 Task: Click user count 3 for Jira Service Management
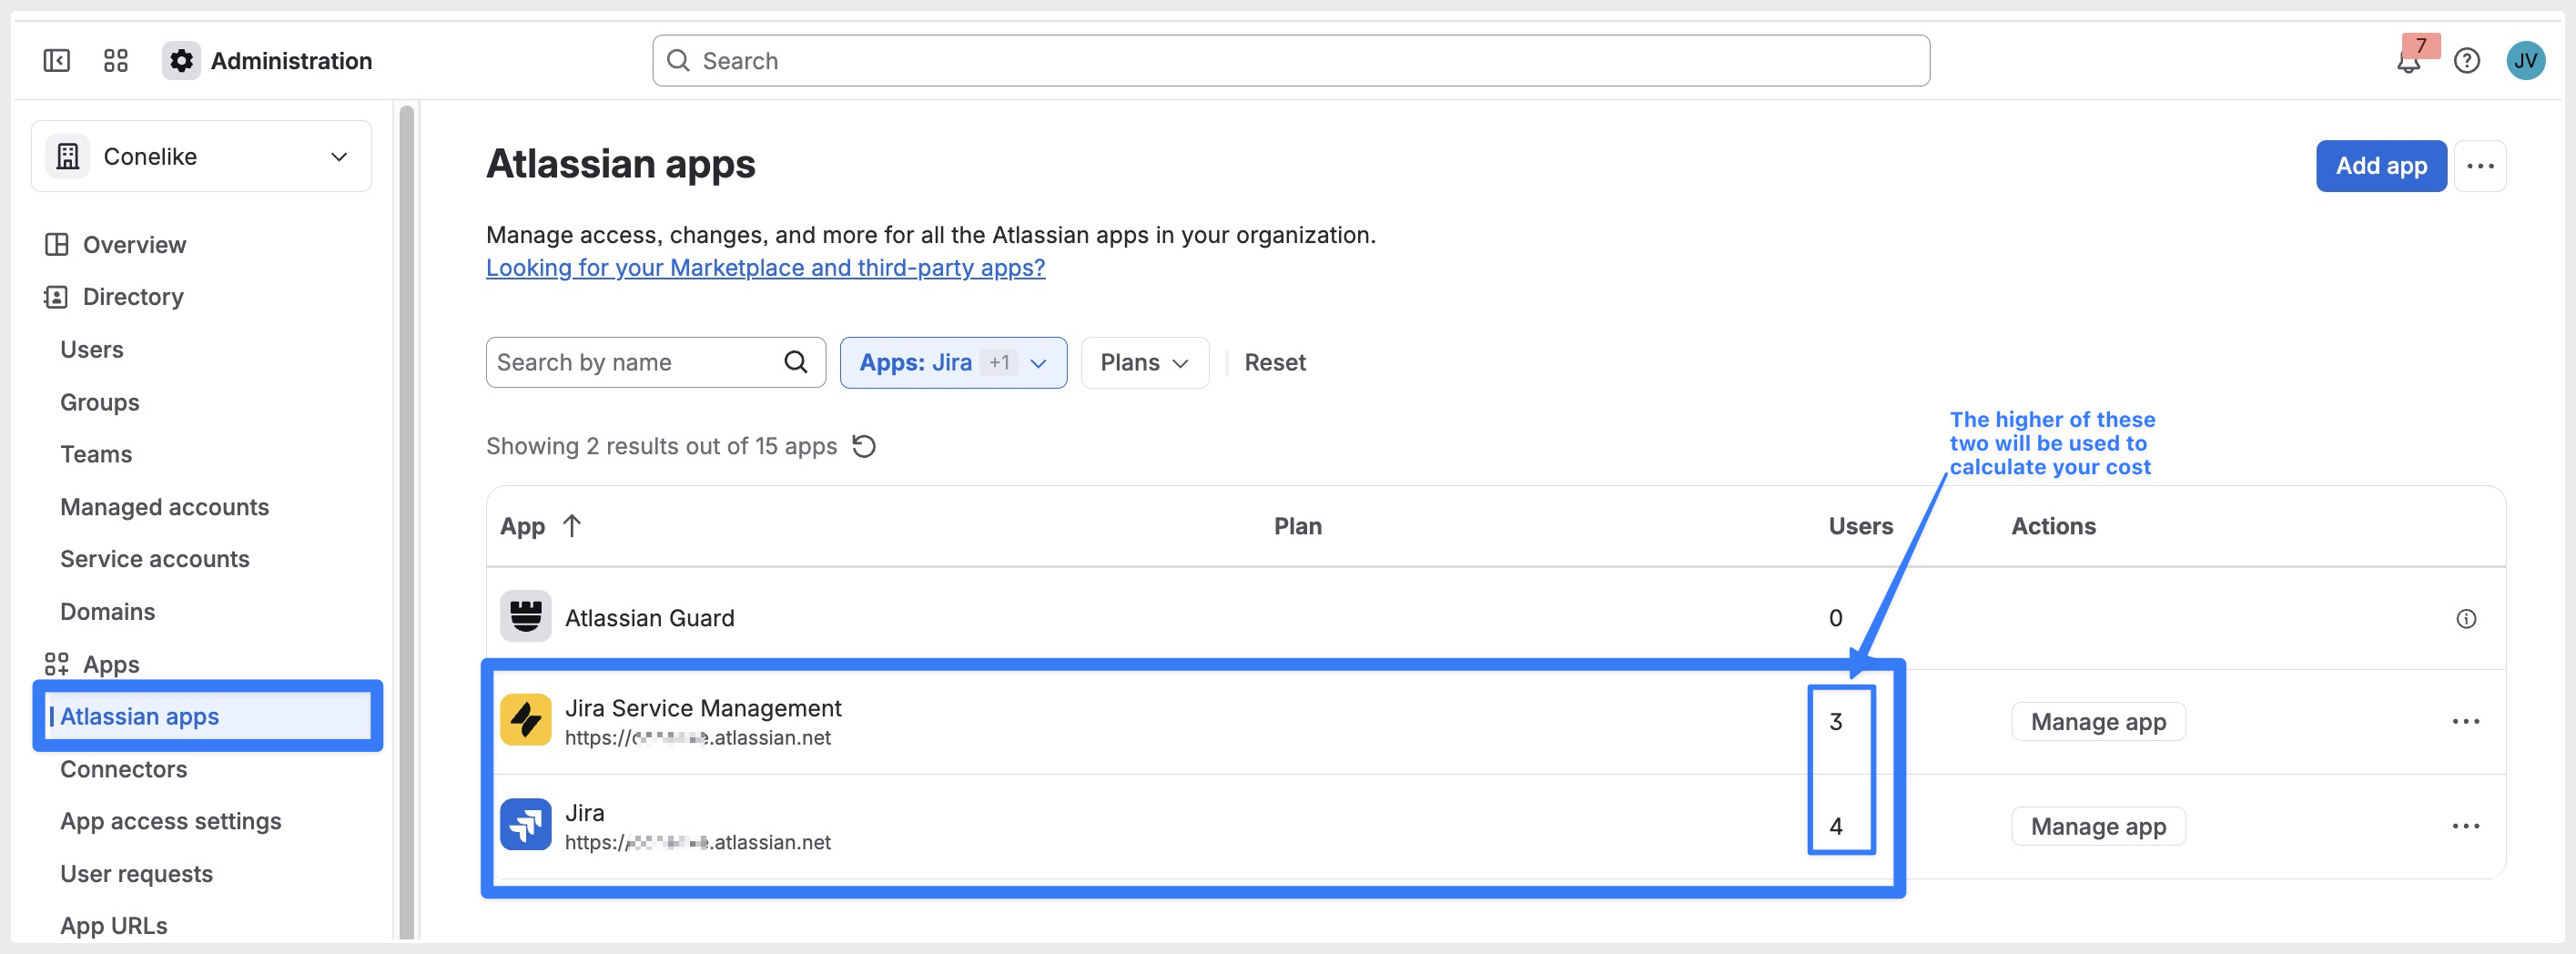[x=1836, y=722]
